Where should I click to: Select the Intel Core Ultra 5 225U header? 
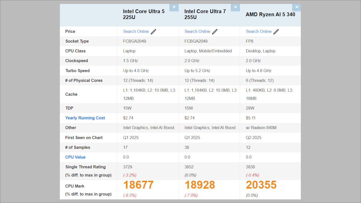[143, 14]
